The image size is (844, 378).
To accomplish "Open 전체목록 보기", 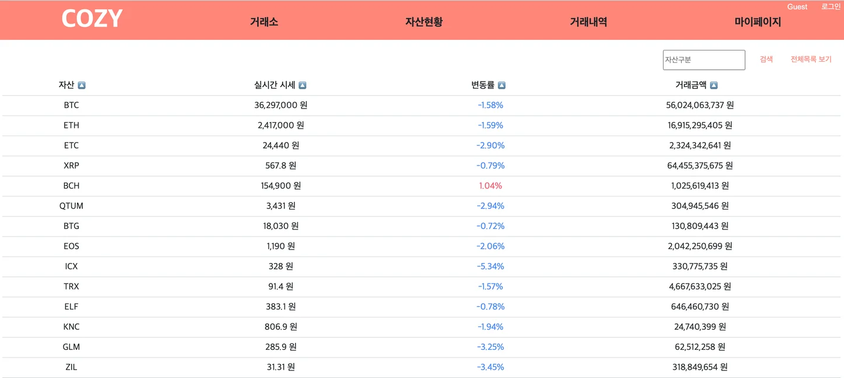I will click(x=810, y=59).
